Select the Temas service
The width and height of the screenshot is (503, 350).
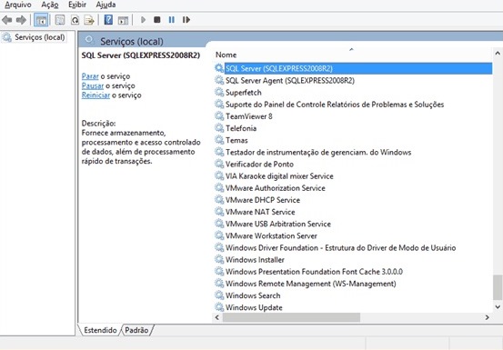[x=353, y=140]
